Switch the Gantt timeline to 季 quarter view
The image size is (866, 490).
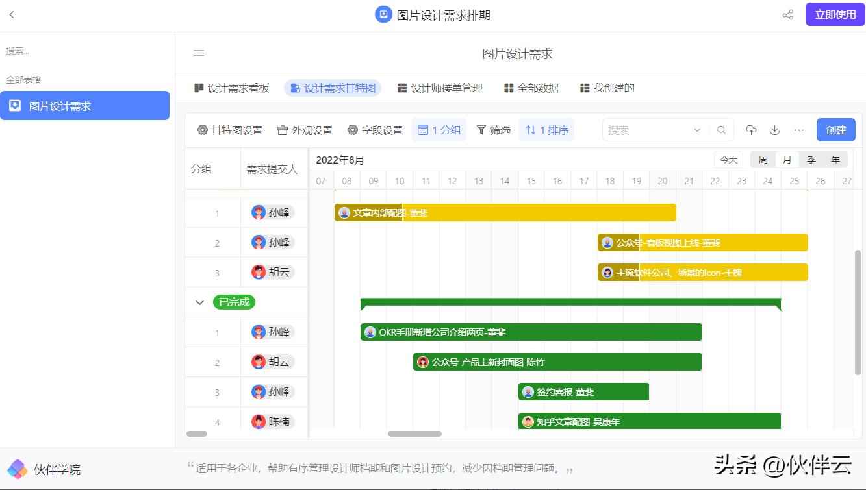pyautogui.click(x=811, y=159)
